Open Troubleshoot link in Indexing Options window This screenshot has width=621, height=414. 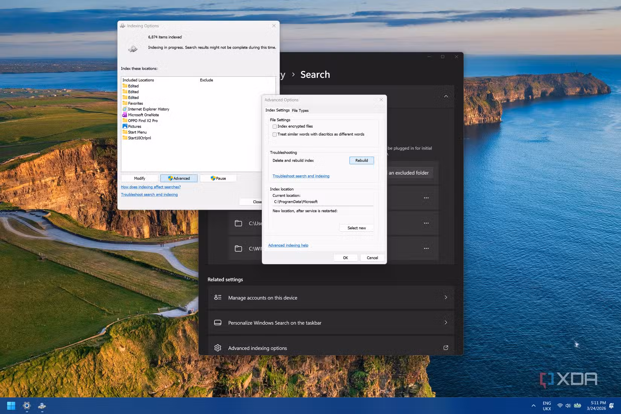click(149, 195)
